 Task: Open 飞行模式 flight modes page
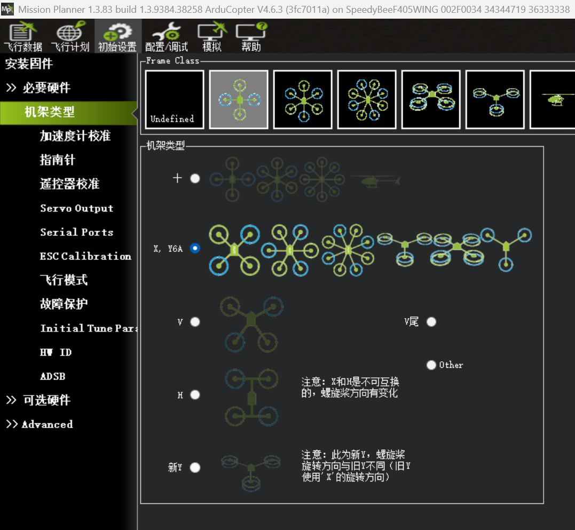64,280
